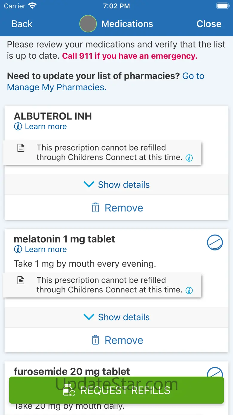Open Learn more link for ALBUTEROL INH
This screenshot has height=415, width=233.
[x=46, y=127]
